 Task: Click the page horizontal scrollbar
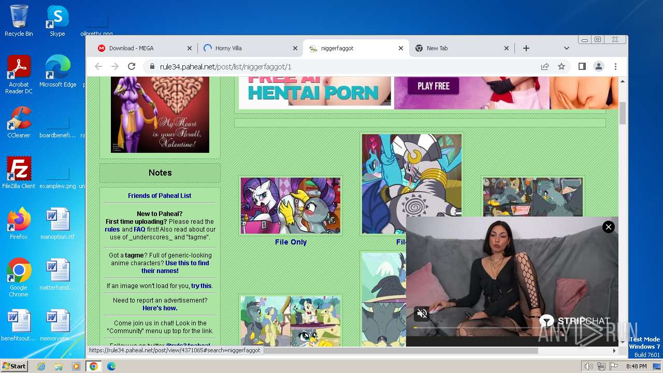pos(401,350)
